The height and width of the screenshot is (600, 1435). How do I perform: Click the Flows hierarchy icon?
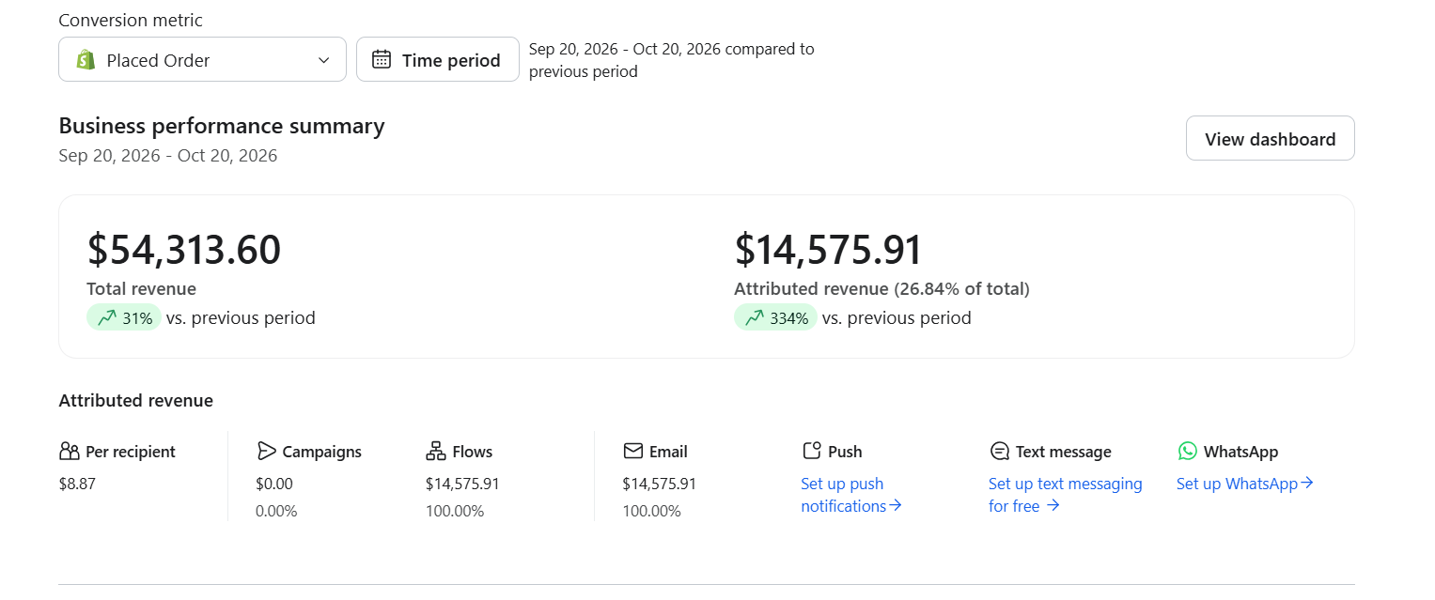tap(436, 452)
